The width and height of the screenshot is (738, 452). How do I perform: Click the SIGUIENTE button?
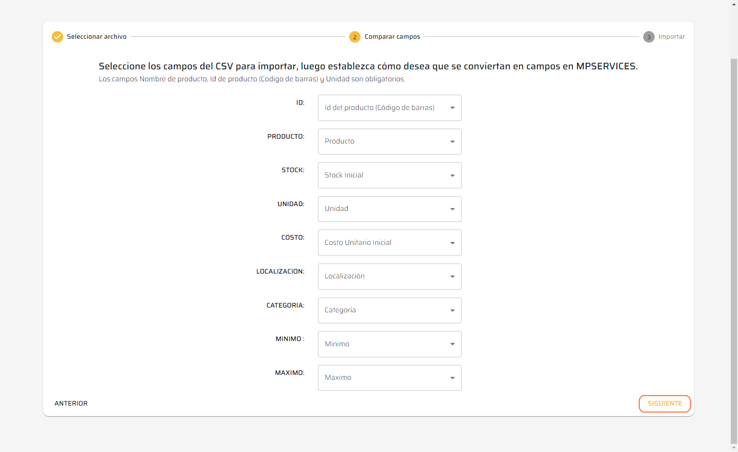click(665, 404)
